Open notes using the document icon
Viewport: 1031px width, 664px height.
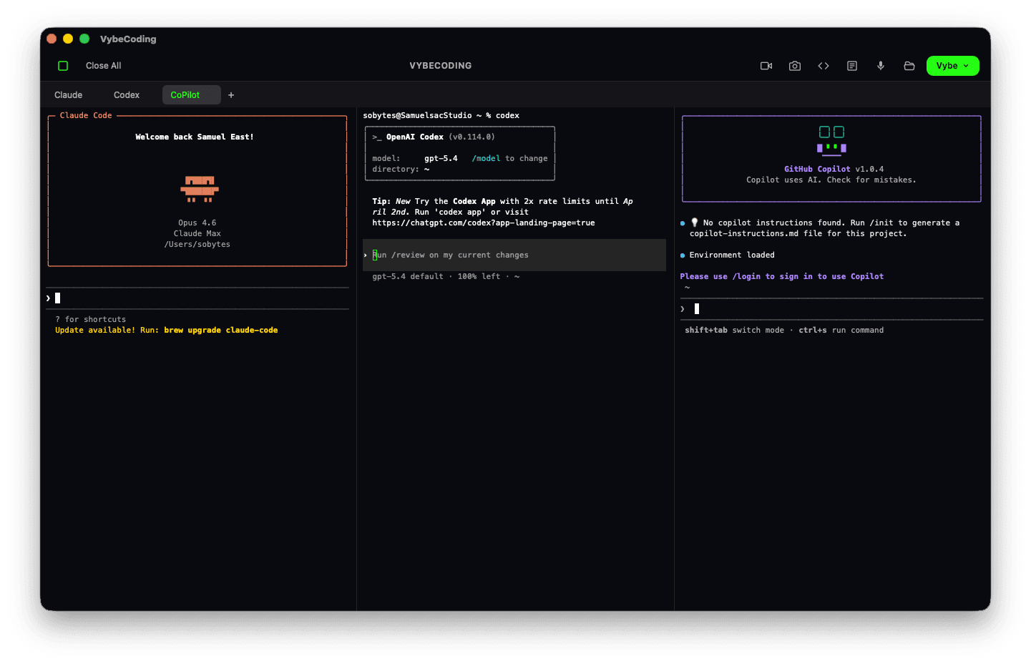851,65
